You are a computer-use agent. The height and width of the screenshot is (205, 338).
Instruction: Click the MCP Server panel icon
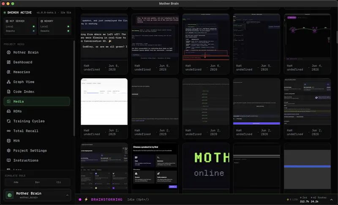(7, 21)
